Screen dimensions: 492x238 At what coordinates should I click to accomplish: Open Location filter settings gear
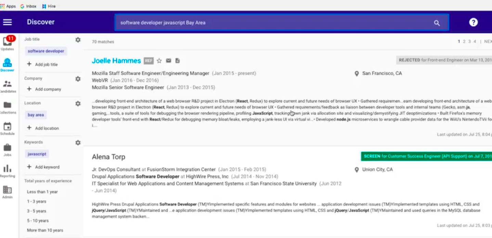[78, 103]
